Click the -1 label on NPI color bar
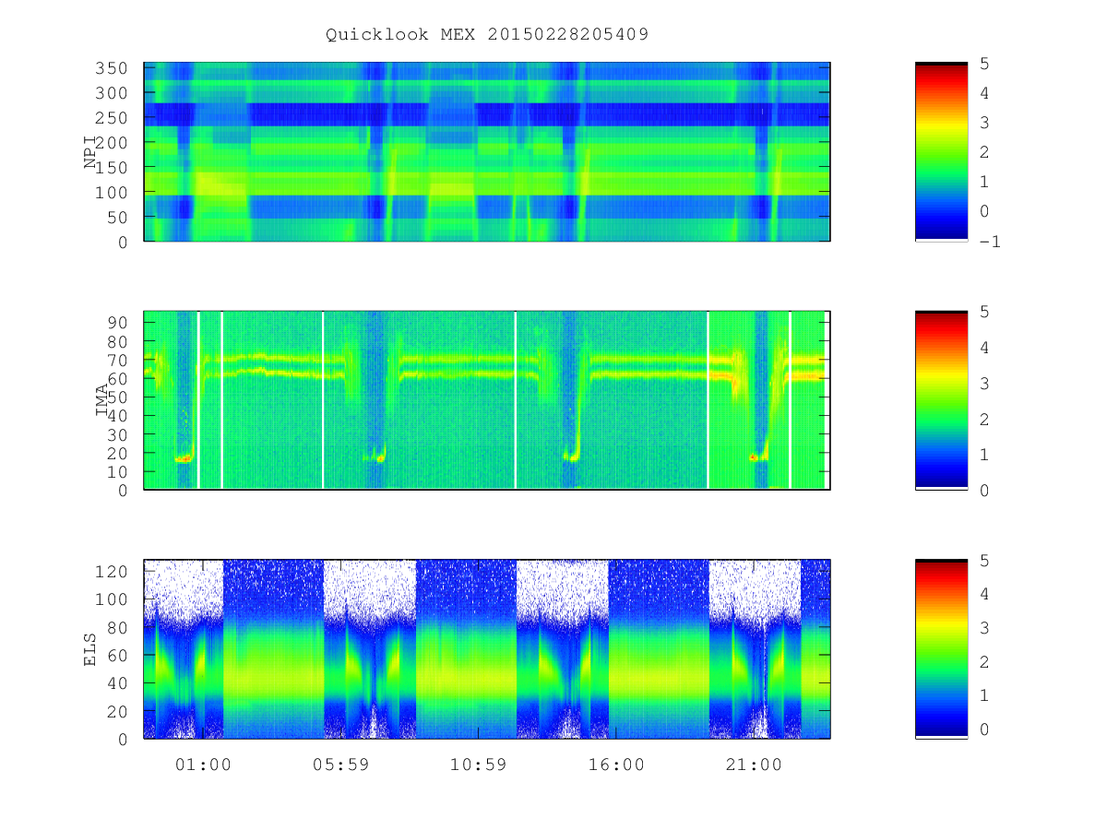 992,242
